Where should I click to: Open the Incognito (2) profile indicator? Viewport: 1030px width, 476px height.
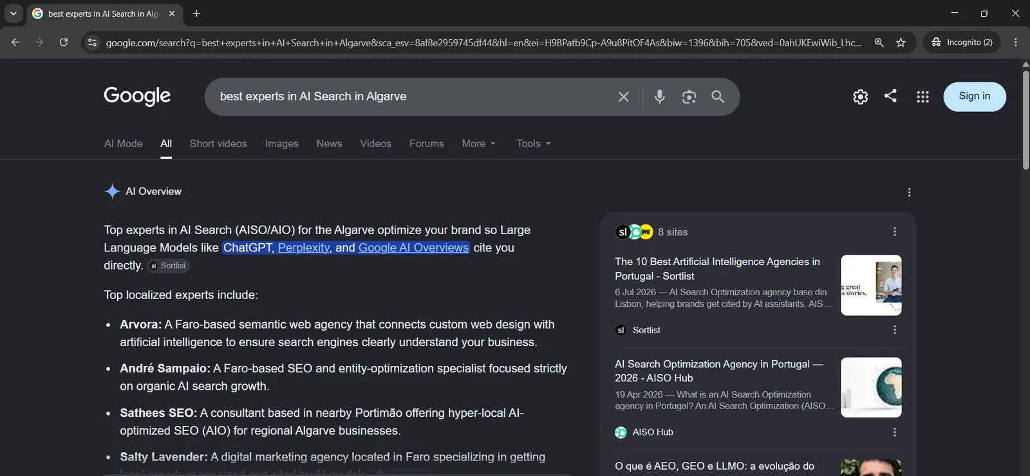click(962, 42)
